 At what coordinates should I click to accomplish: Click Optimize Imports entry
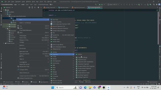pyautogui.click(x=33, y=54)
